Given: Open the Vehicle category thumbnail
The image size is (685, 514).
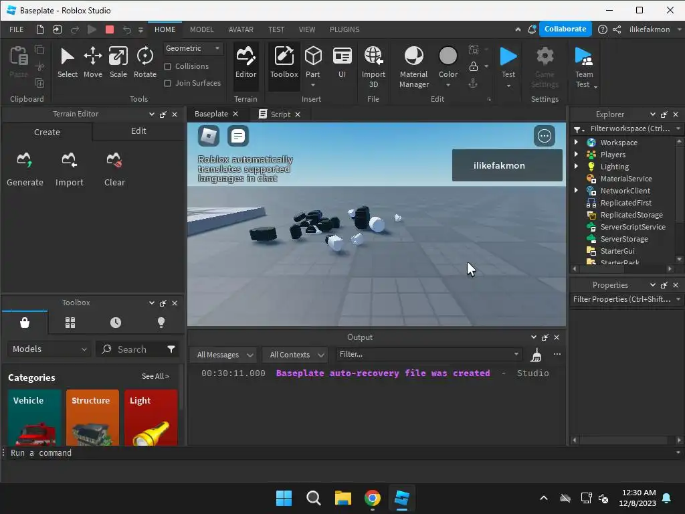Looking at the screenshot, I should coord(34,418).
